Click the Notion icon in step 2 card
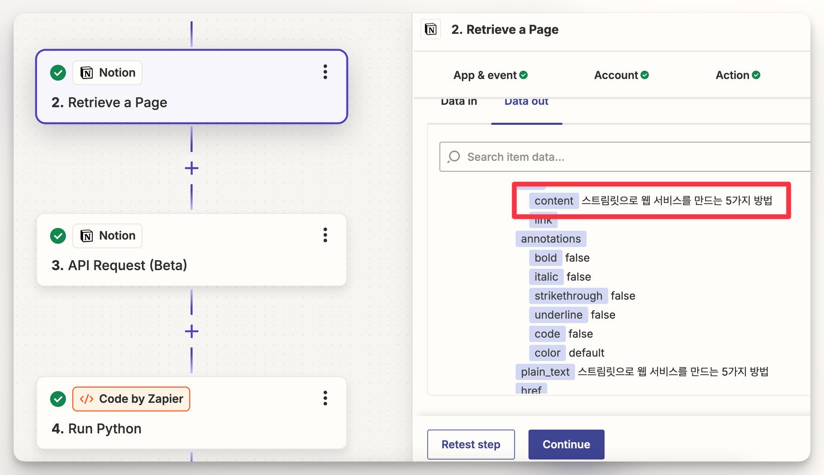The height and width of the screenshot is (475, 824). coord(87,73)
